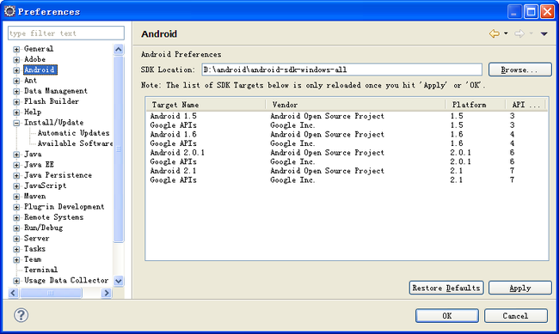This screenshot has width=559, height=334.
Task: Expand the Ant tree node
Action: tap(16, 81)
